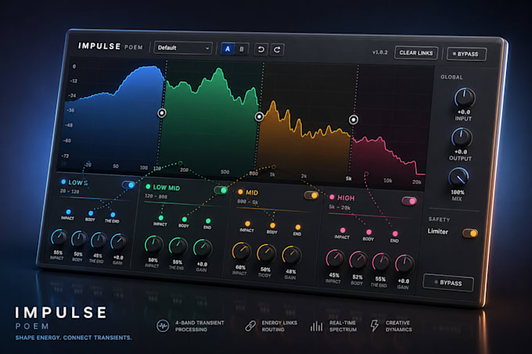The image size is (532, 354).
Task: Click the LOW MID IMPACT node dot
Action: click(x=161, y=217)
